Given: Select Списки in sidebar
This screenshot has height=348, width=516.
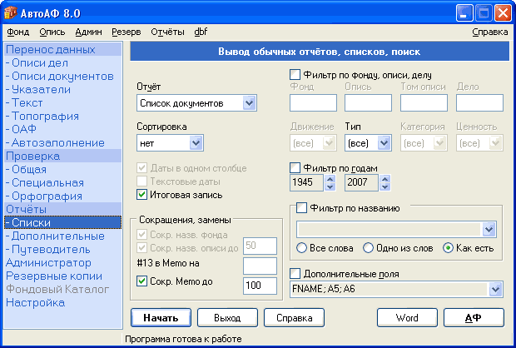Looking at the screenshot, I should click(x=63, y=222).
